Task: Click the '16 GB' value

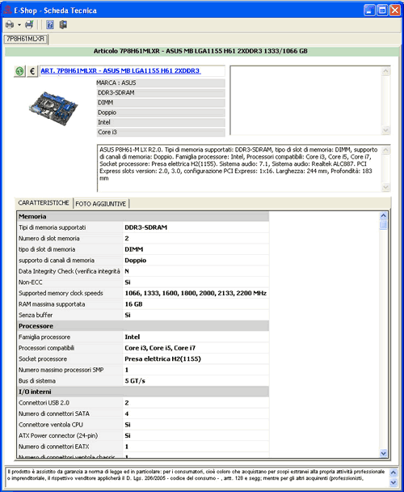Action: [x=133, y=304]
